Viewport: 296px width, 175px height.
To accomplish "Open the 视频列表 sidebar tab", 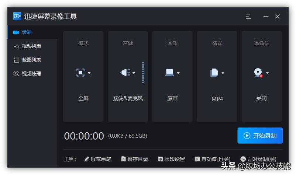I will pos(32,46).
